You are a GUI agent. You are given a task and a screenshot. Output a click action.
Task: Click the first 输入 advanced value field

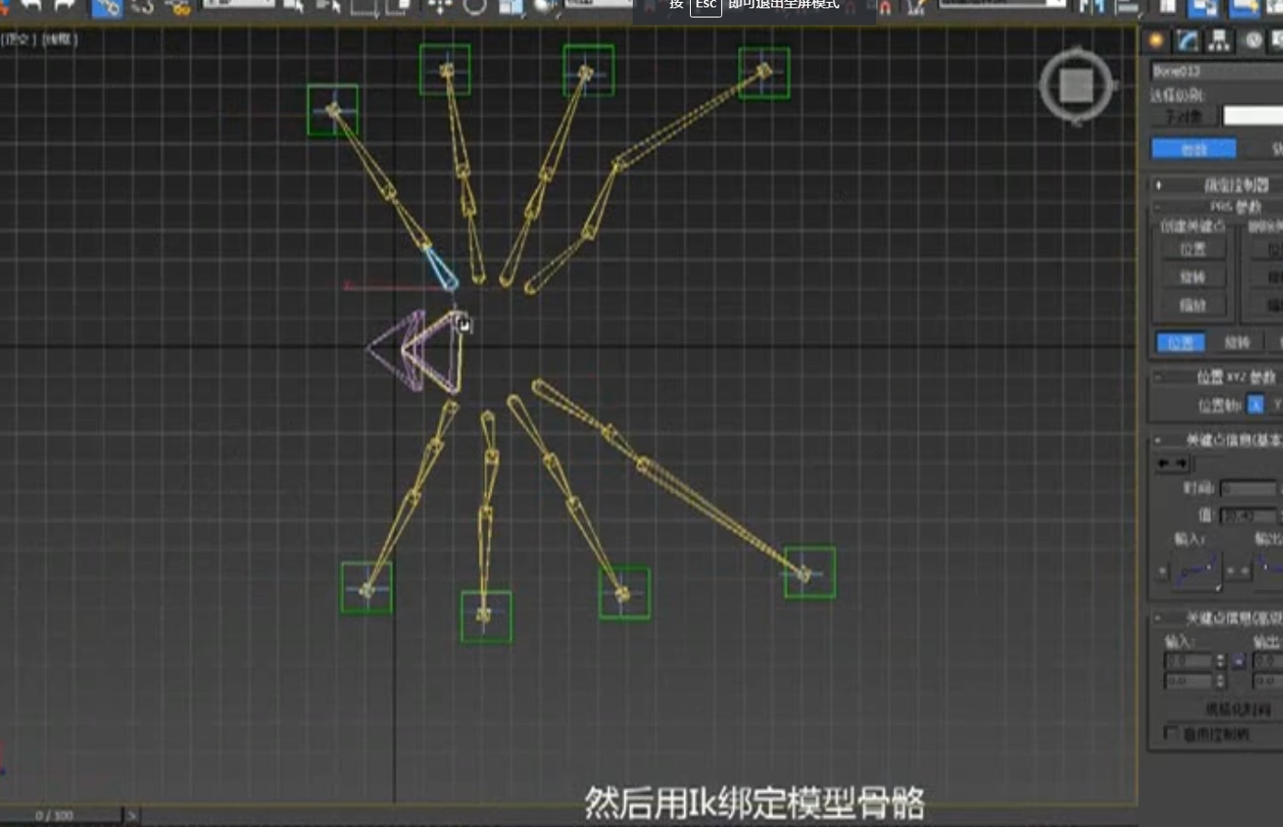(1188, 661)
